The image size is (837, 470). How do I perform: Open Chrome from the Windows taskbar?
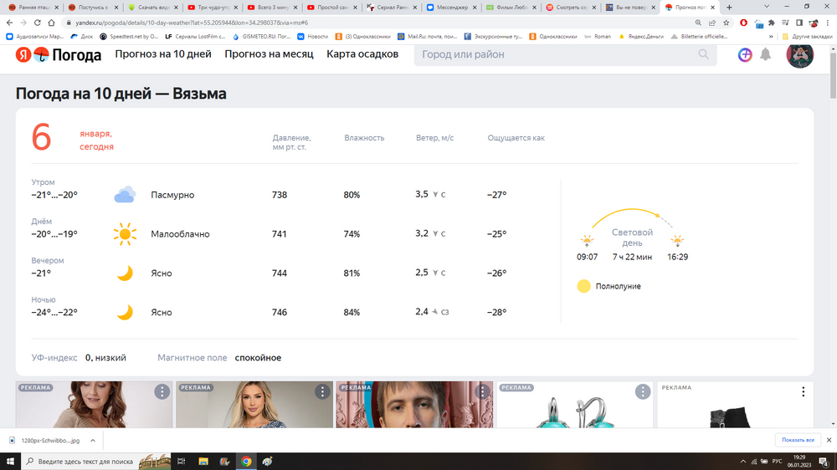click(246, 461)
